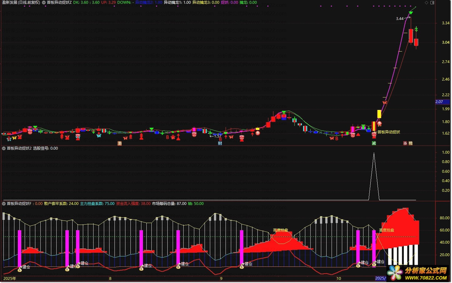
Task: Click the 散户套牢系数 24.00 readout
Action: pos(61,204)
